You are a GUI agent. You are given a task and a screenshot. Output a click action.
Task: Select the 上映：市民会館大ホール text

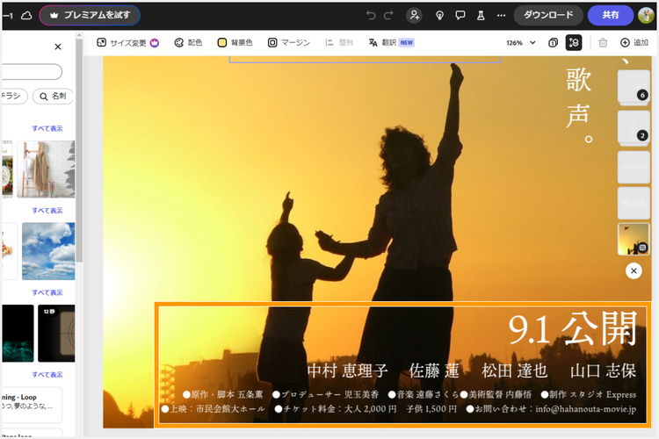tap(214, 409)
